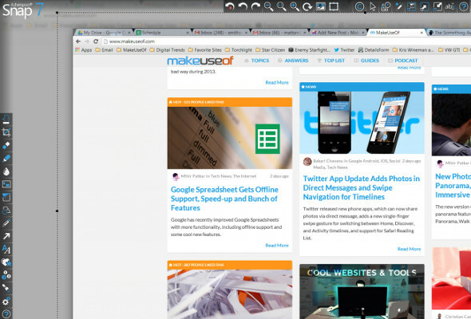
Task: Switch to Add New Post tab
Action: pos(338,33)
